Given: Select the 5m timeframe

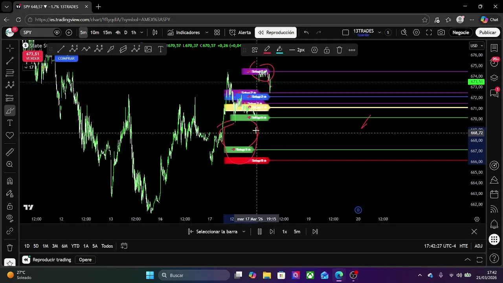Looking at the screenshot, I should tap(83, 33).
